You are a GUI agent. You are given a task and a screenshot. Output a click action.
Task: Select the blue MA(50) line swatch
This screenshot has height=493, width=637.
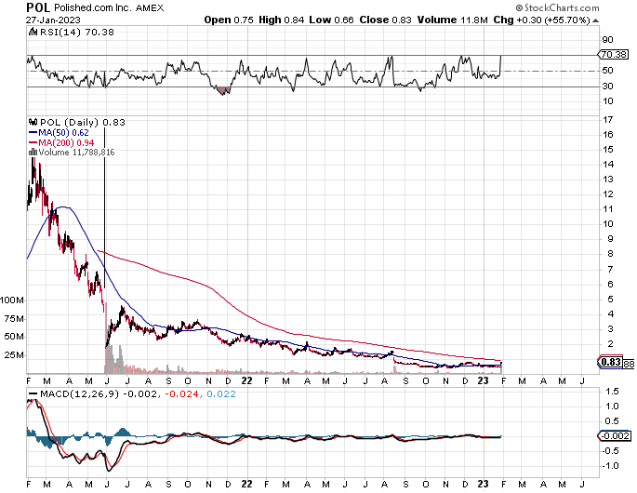point(33,132)
